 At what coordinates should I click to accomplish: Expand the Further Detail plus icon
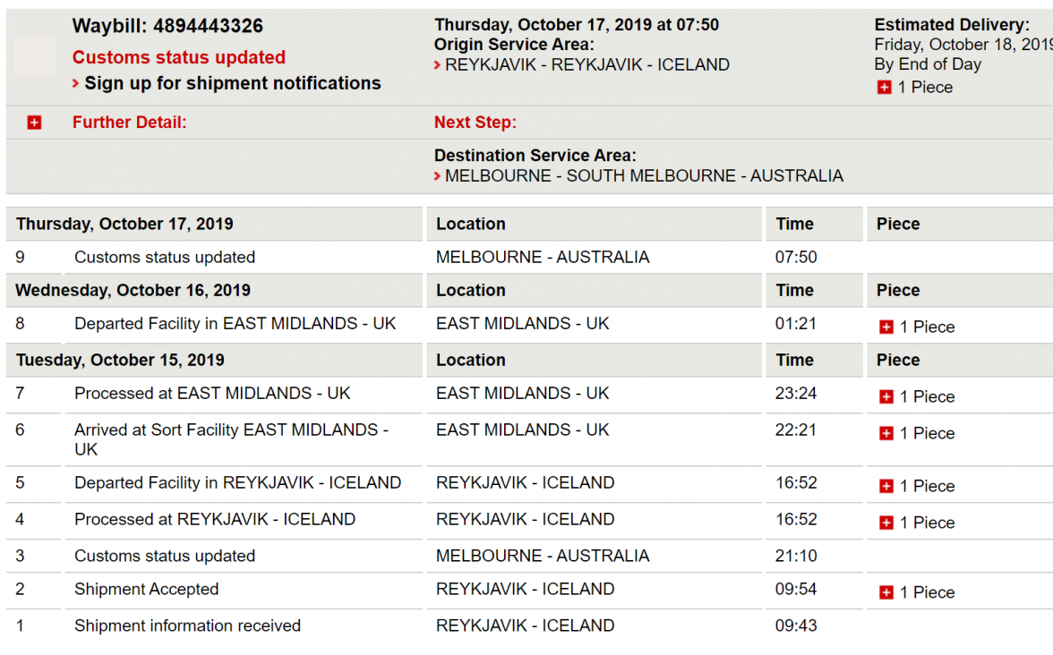(34, 123)
